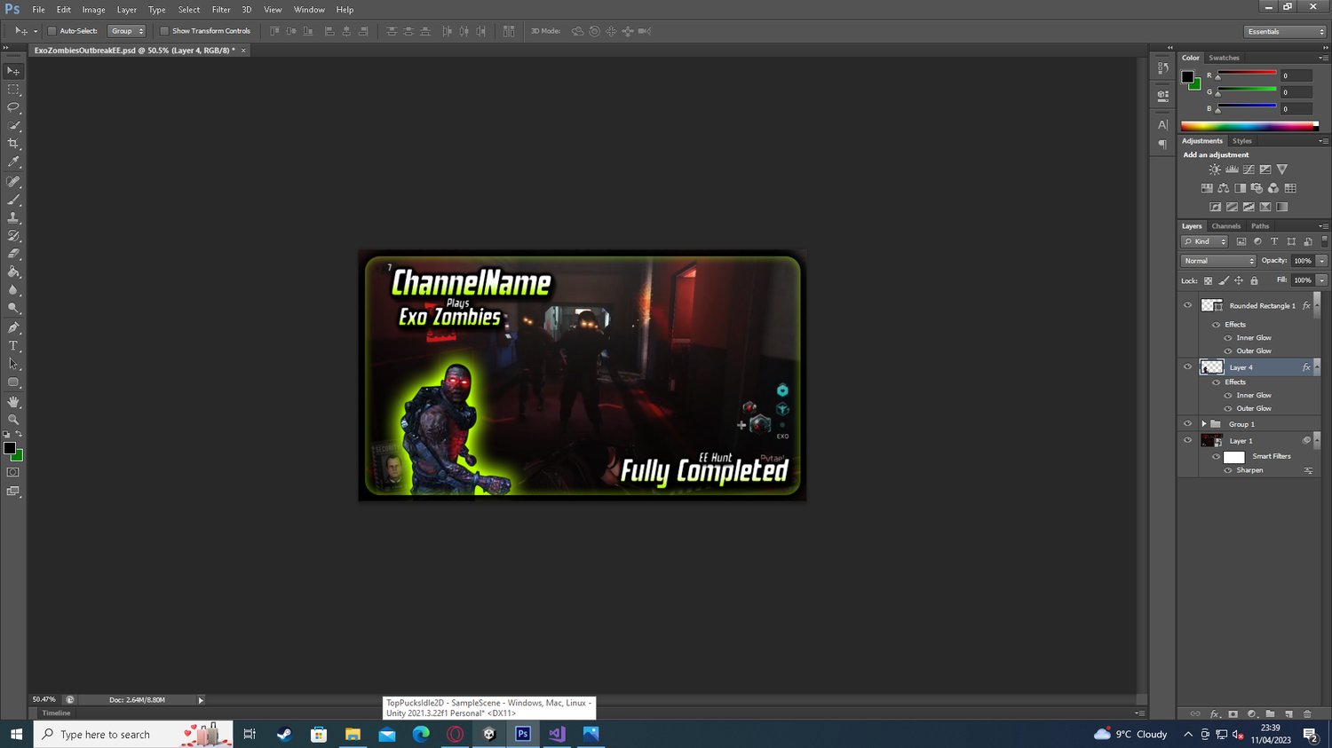Open the Essentials workspace dropdown

1284,31
